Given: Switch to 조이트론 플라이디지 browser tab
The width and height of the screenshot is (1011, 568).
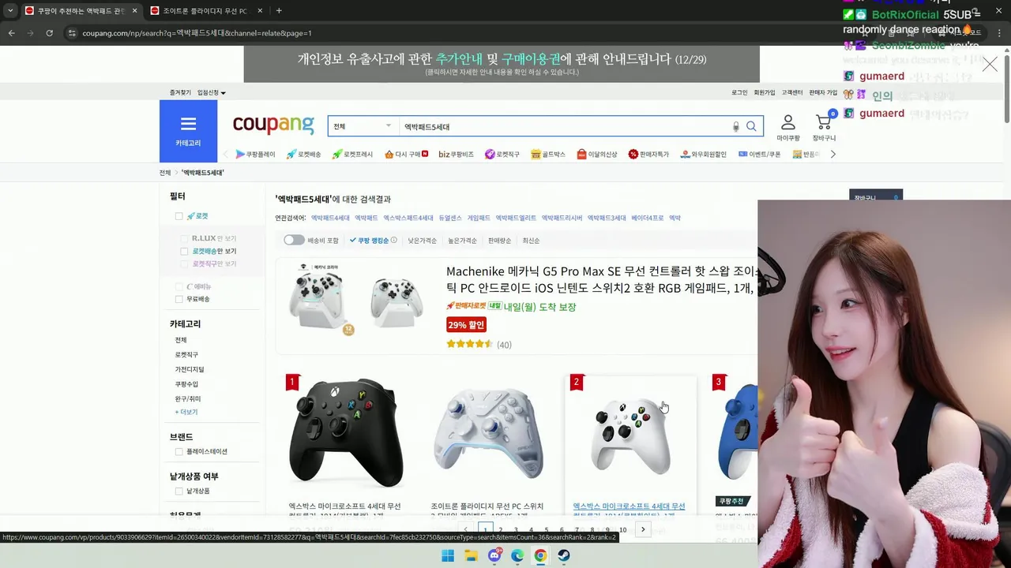Looking at the screenshot, I should point(204,11).
